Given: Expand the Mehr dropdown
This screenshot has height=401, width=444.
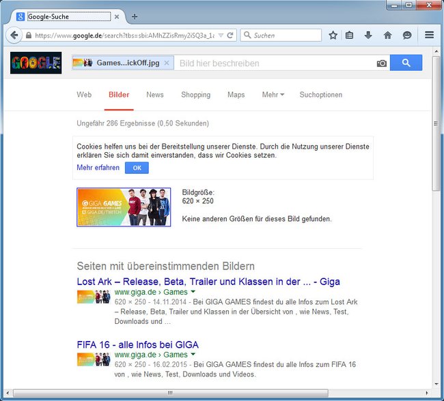Looking at the screenshot, I should click(x=273, y=95).
